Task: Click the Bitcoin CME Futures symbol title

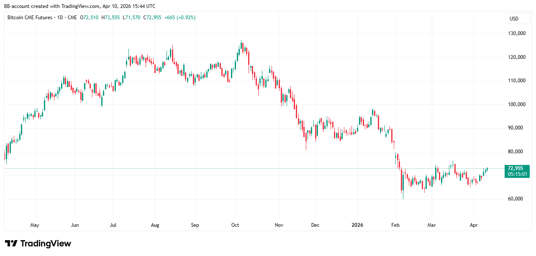Action: (x=31, y=18)
